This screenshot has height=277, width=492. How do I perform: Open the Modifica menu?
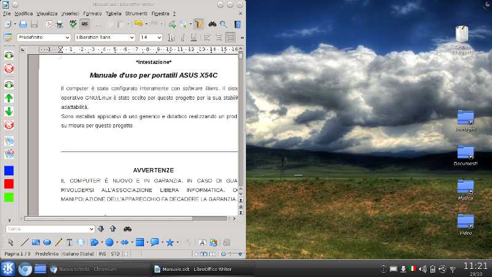click(x=23, y=14)
